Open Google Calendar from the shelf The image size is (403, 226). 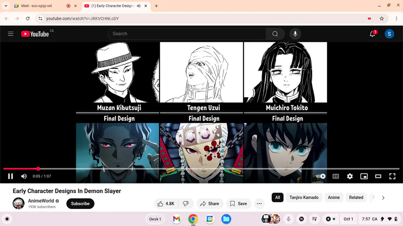[x=210, y=219]
